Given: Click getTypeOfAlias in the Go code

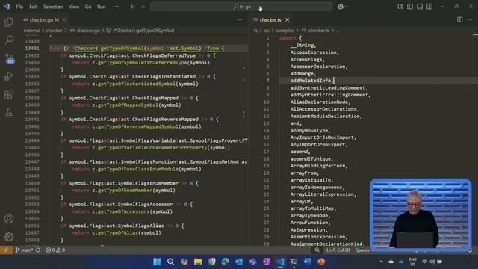Looking at the screenshot, I should coord(118,232).
